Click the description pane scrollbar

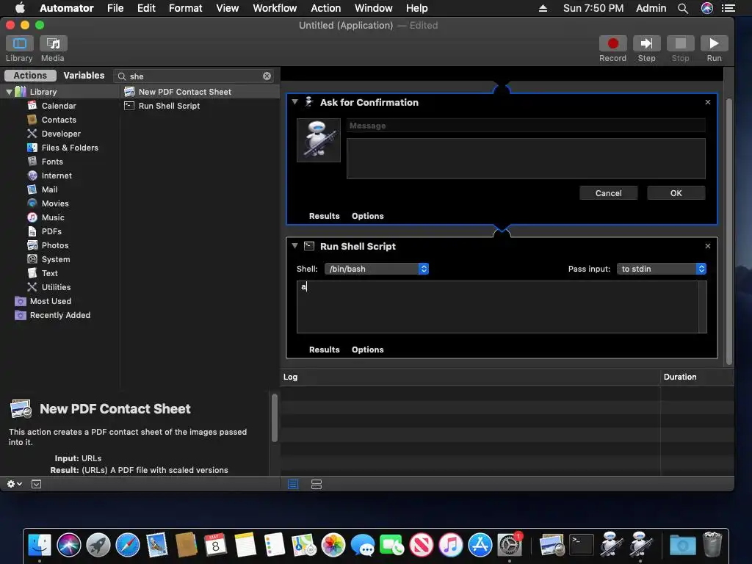(x=275, y=417)
